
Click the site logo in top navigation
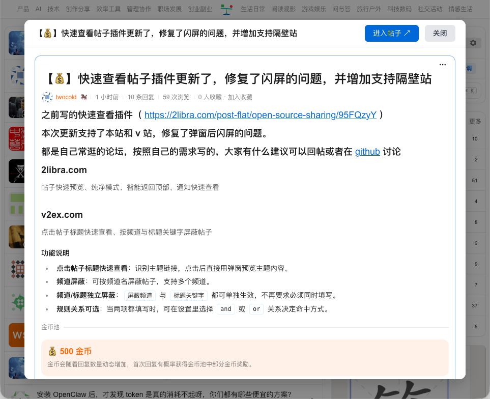click(226, 9)
